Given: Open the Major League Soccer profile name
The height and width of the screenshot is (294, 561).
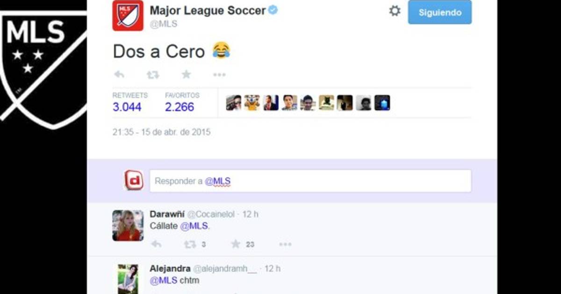Looking at the screenshot, I should click(x=208, y=10).
